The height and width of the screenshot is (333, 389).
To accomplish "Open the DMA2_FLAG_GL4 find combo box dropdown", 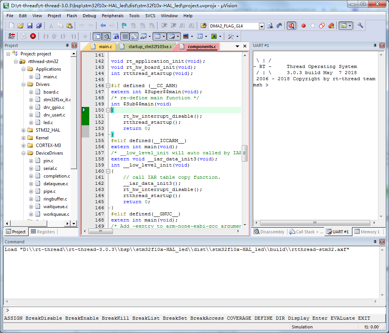I will pyautogui.click(x=261, y=26).
